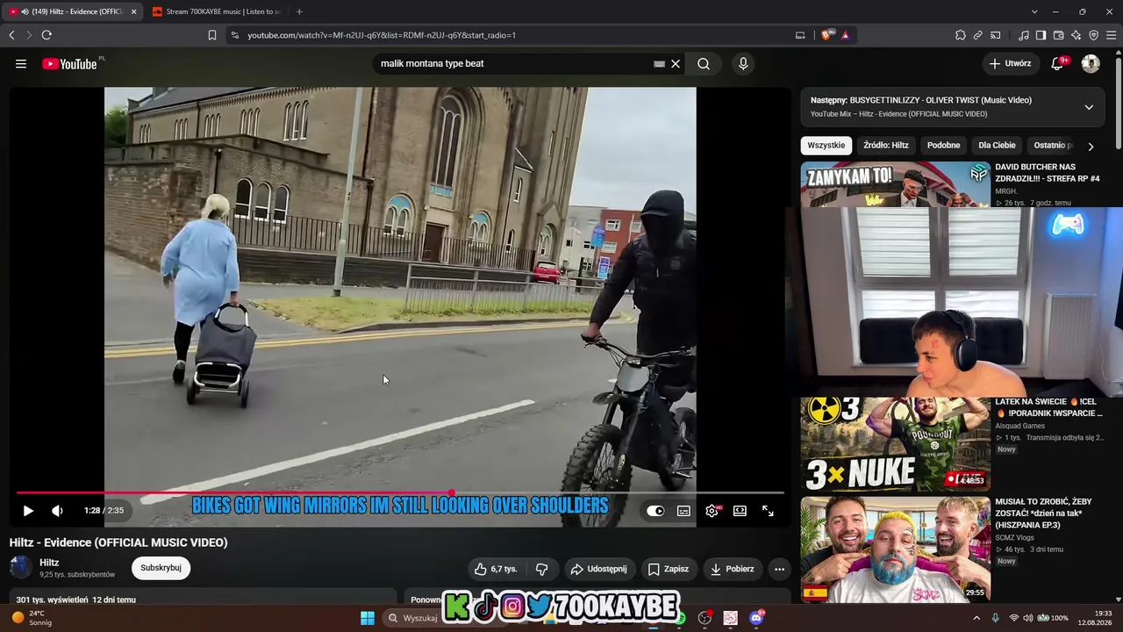The width and height of the screenshot is (1123, 632).
Task: Click the Utwórz create button
Action: 1010,64
